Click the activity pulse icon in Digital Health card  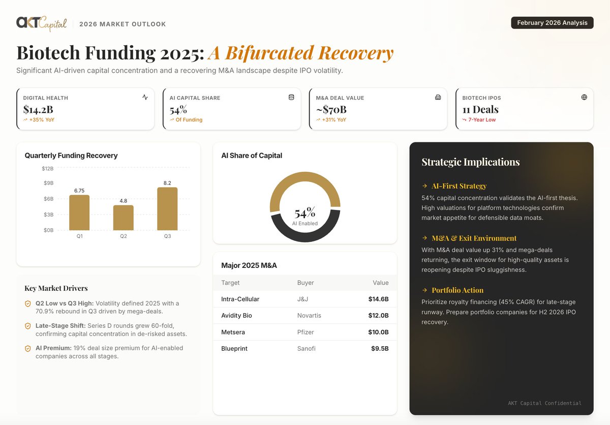point(145,97)
